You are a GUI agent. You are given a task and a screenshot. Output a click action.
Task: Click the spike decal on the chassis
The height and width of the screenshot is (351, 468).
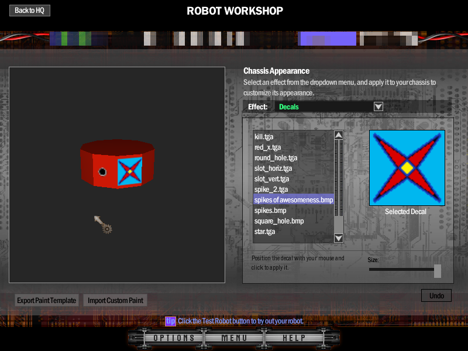point(130,171)
